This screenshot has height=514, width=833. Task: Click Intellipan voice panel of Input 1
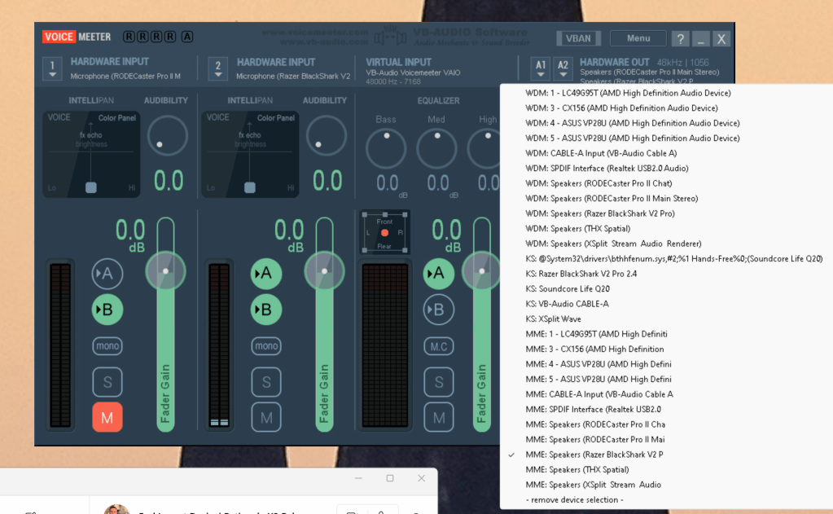tap(91, 154)
